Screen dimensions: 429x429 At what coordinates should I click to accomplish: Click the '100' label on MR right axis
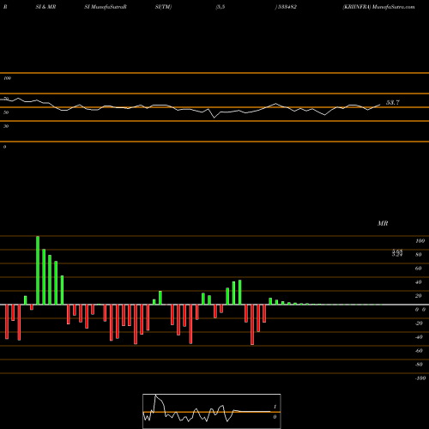[420, 241]
